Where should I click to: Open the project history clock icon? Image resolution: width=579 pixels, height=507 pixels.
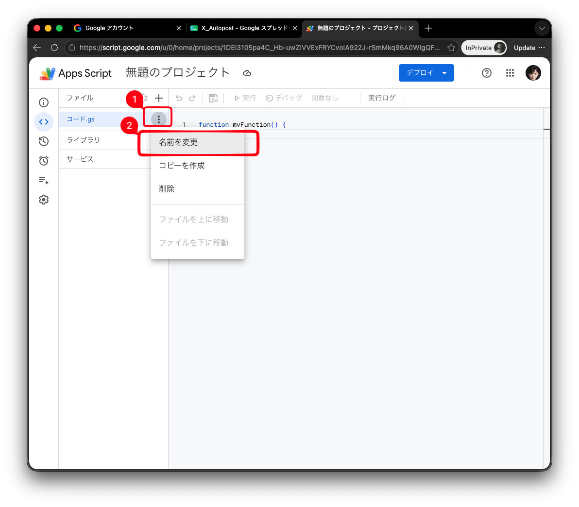point(44,141)
